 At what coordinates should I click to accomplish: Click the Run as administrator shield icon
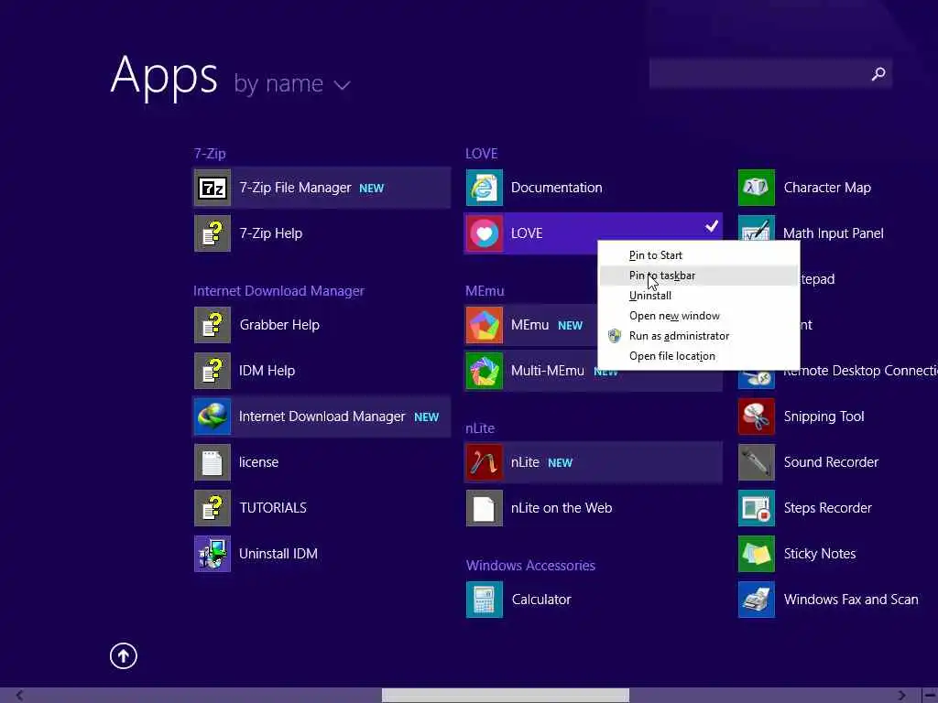[614, 336]
